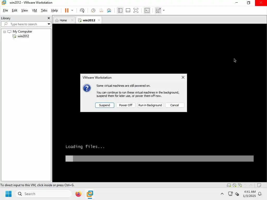This screenshot has height=200, width=267.
Task: Select win2012 in the library tree
Action: point(23,36)
